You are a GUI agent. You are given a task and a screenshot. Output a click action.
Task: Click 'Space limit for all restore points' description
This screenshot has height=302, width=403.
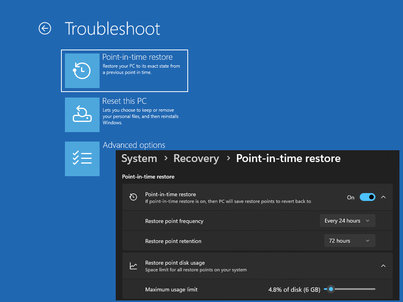196,270
